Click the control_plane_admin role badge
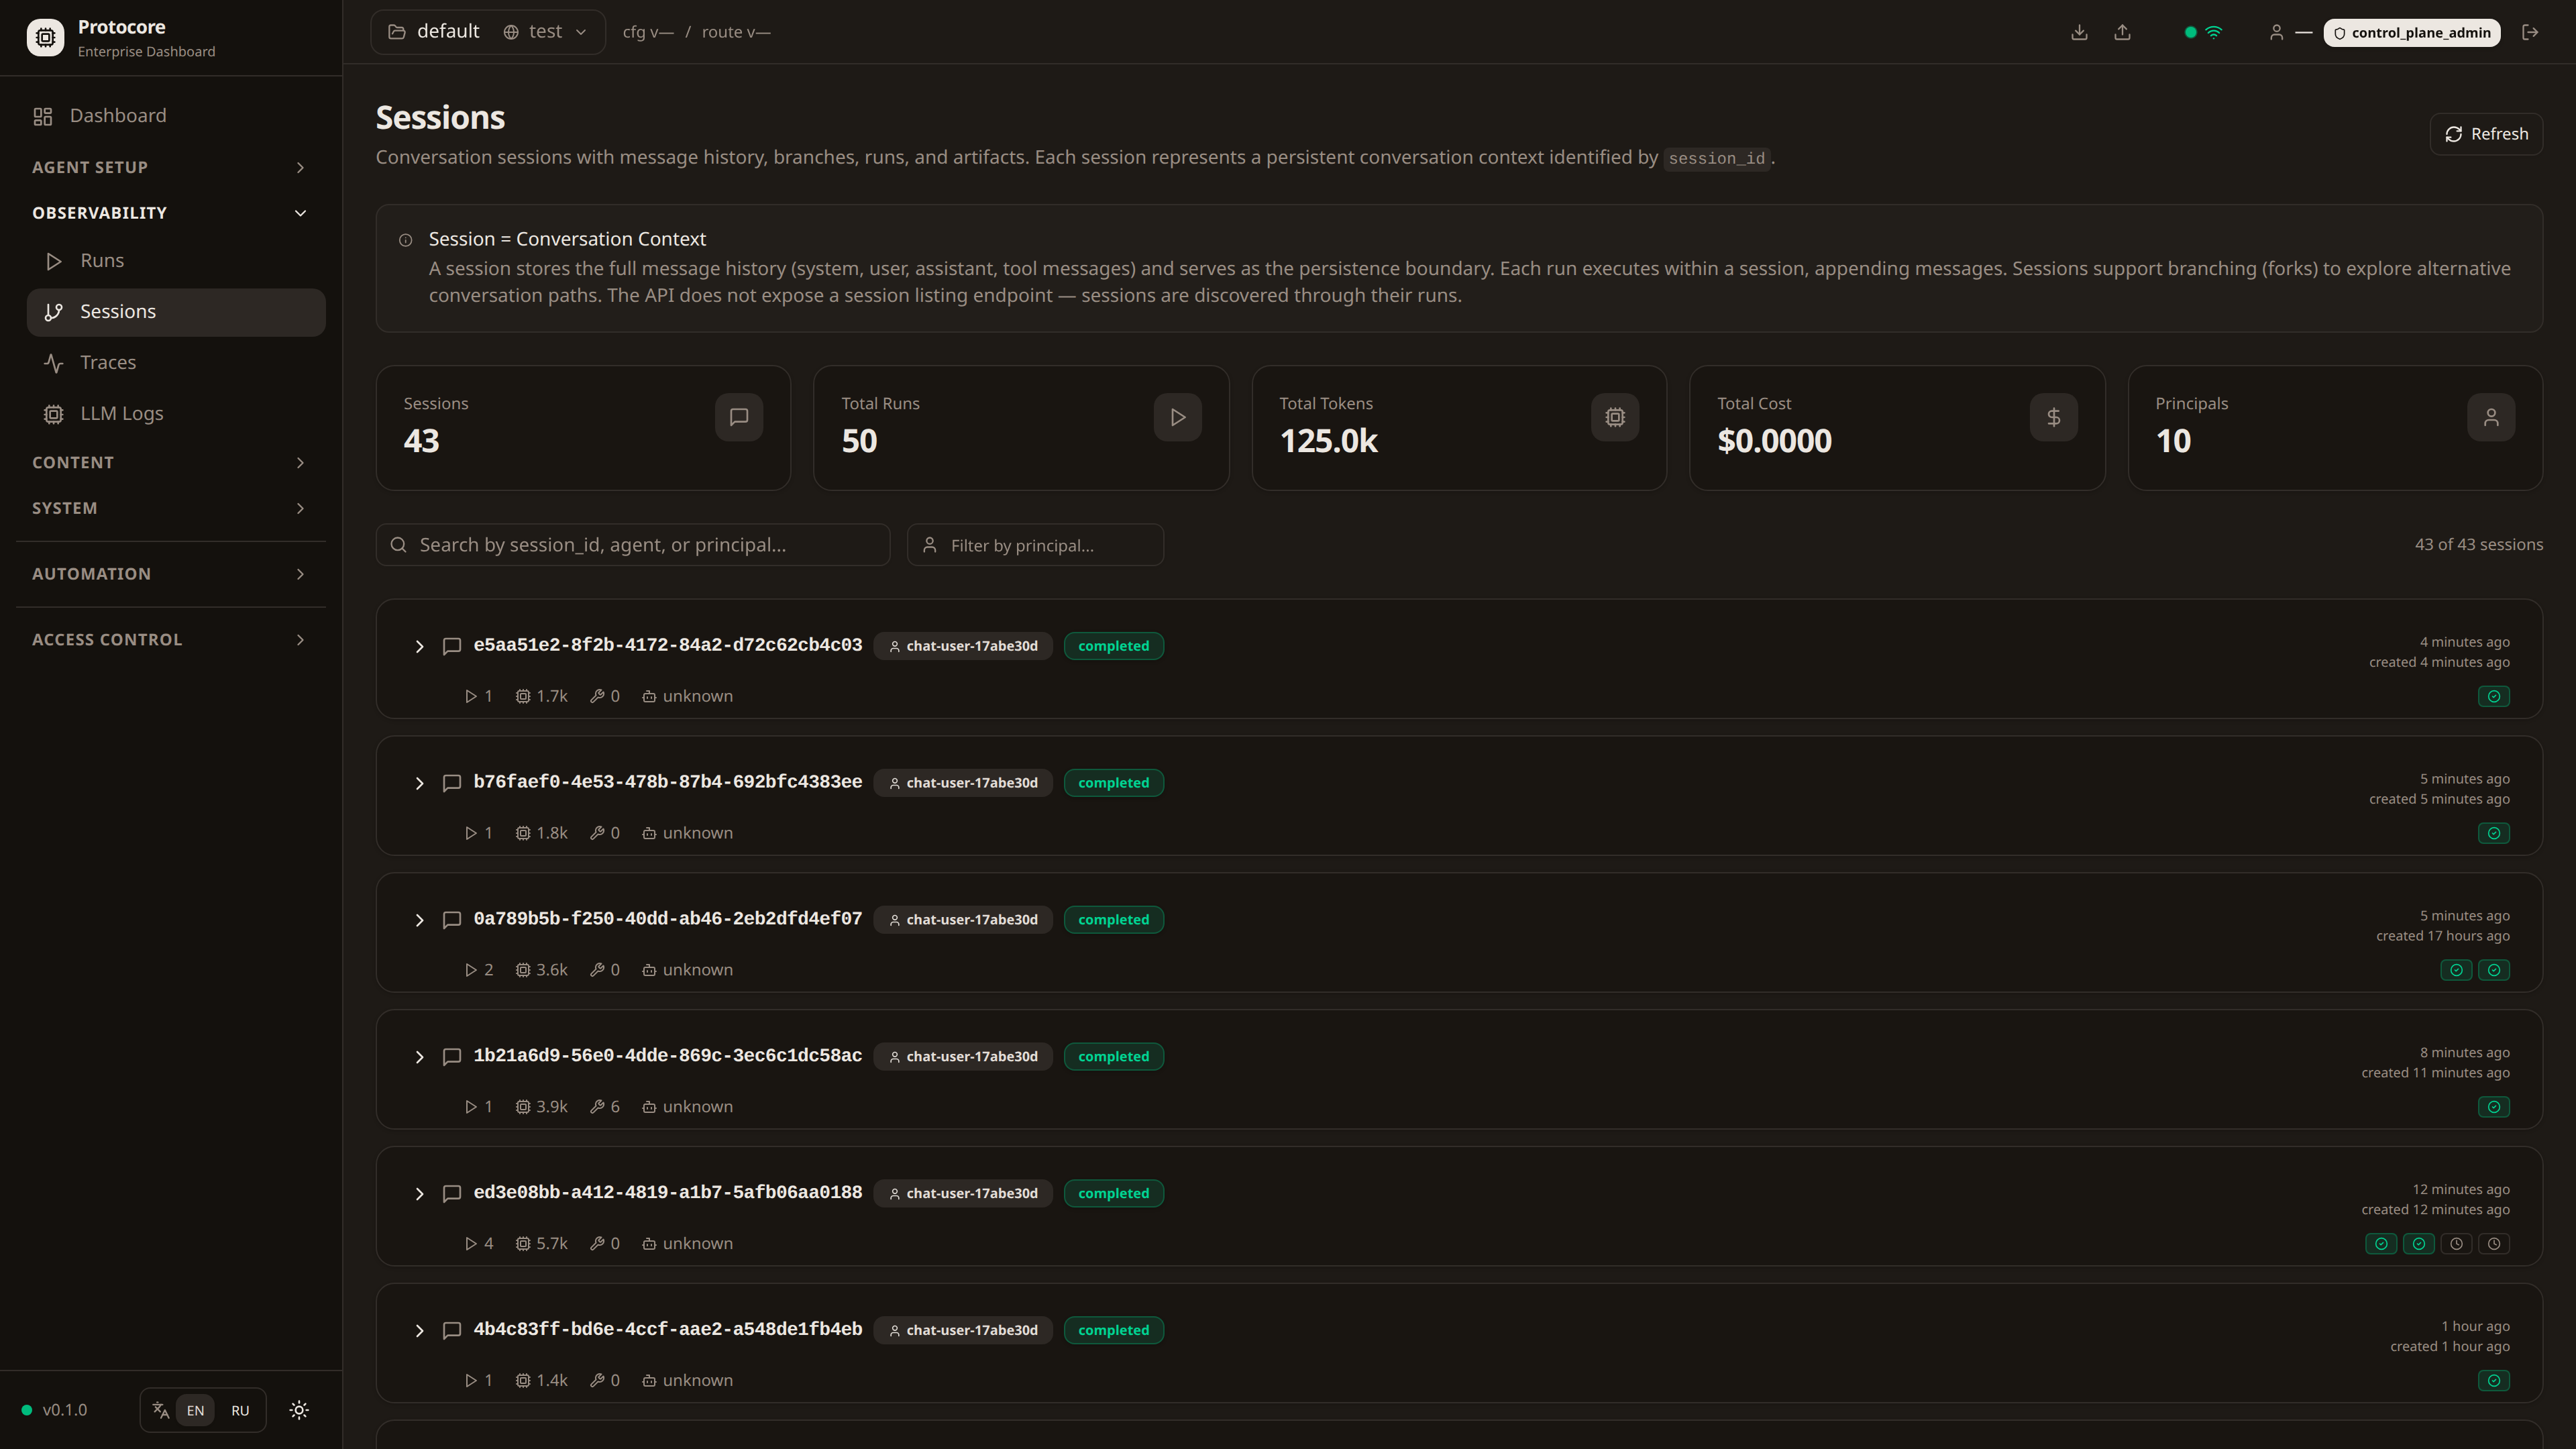The width and height of the screenshot is (2576, 1449). click(x=2411, y=32)
